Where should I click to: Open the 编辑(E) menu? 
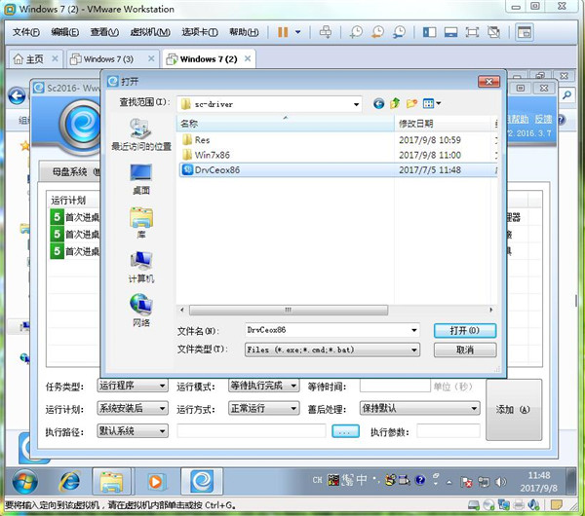click(65, 32)
